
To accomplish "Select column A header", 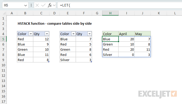I will click(x=12, y=13).
